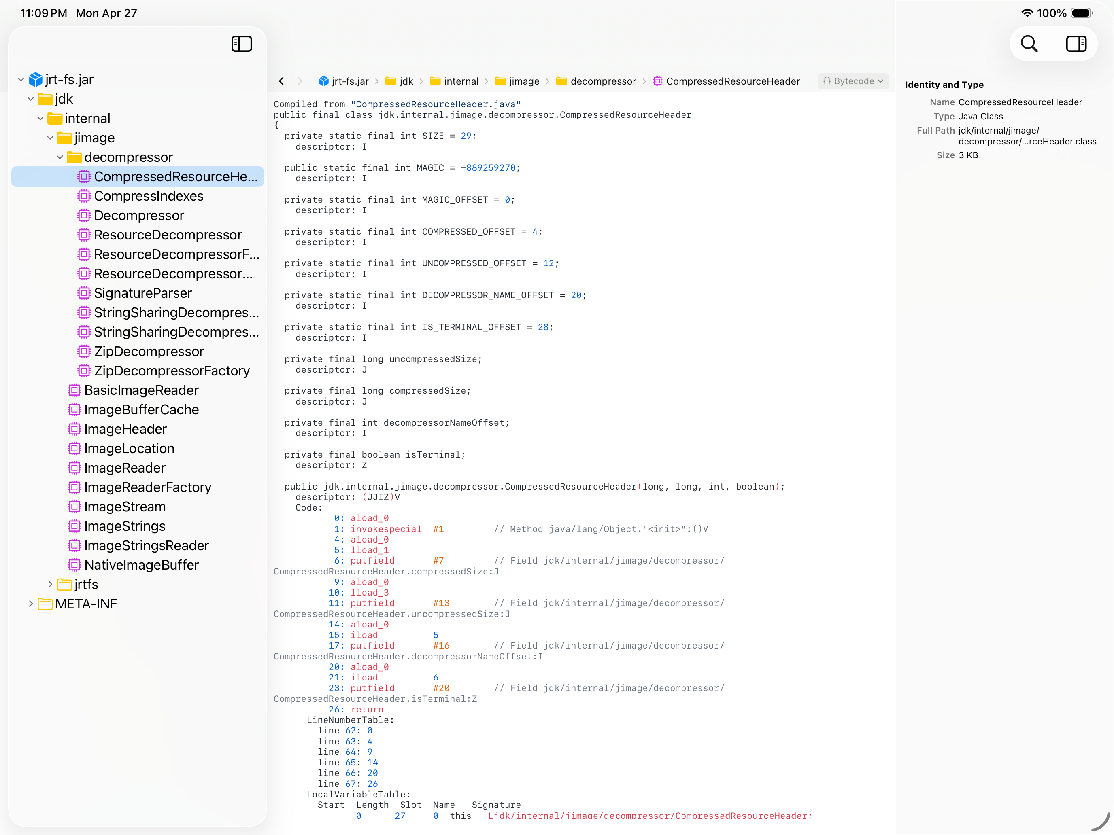This screenshot has height=835, width=1114.
Task: Collapse the internal folder chevron
Action: coord(40,118)
